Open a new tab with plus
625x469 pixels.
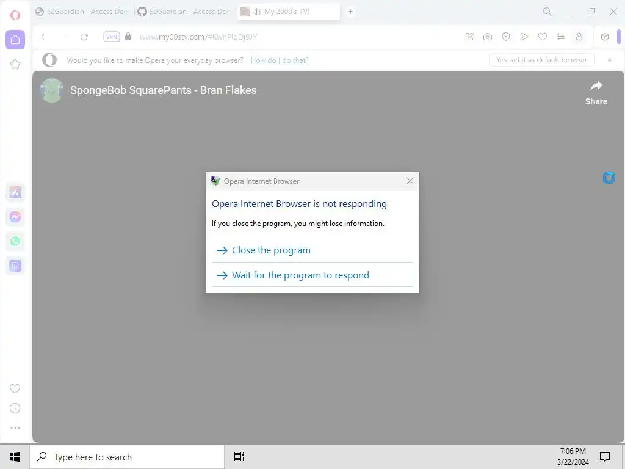pyautogui.click(x=350, y=12)
